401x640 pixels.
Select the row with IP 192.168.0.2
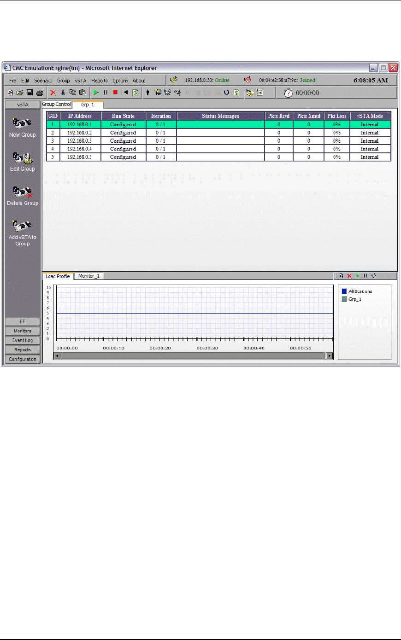(218, 133)
